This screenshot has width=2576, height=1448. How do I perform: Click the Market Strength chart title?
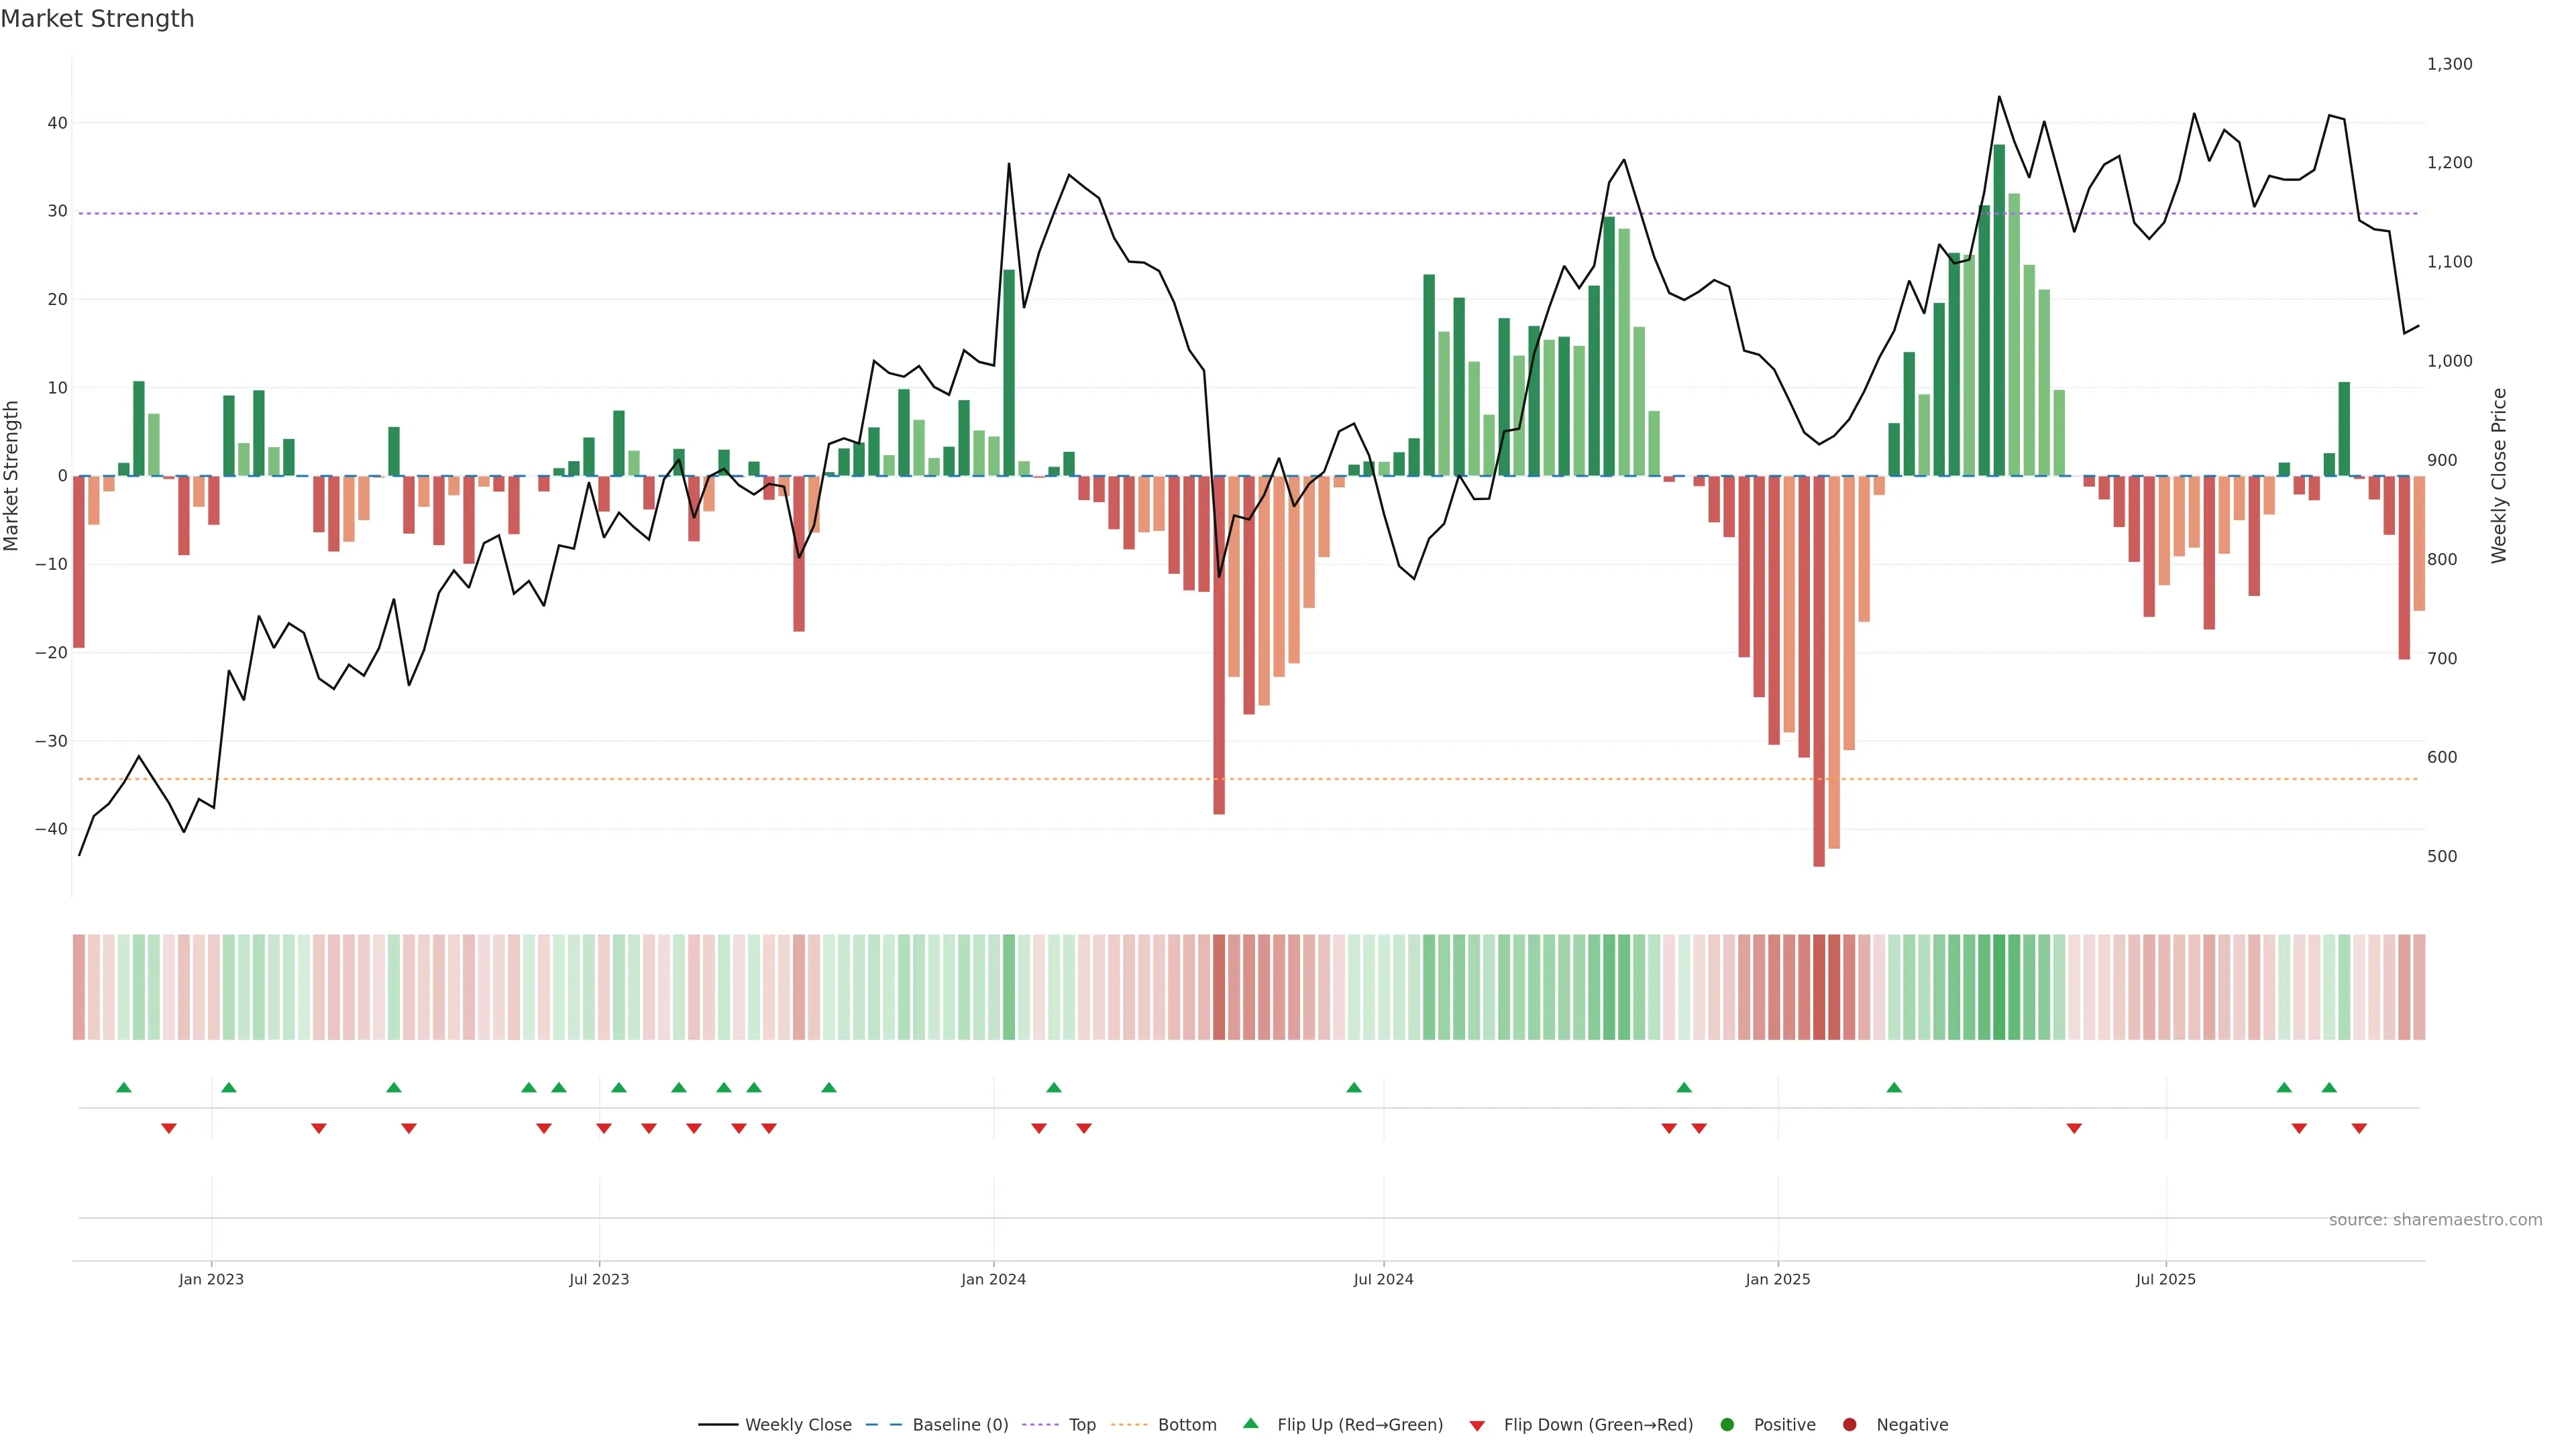tap(97, 19)
